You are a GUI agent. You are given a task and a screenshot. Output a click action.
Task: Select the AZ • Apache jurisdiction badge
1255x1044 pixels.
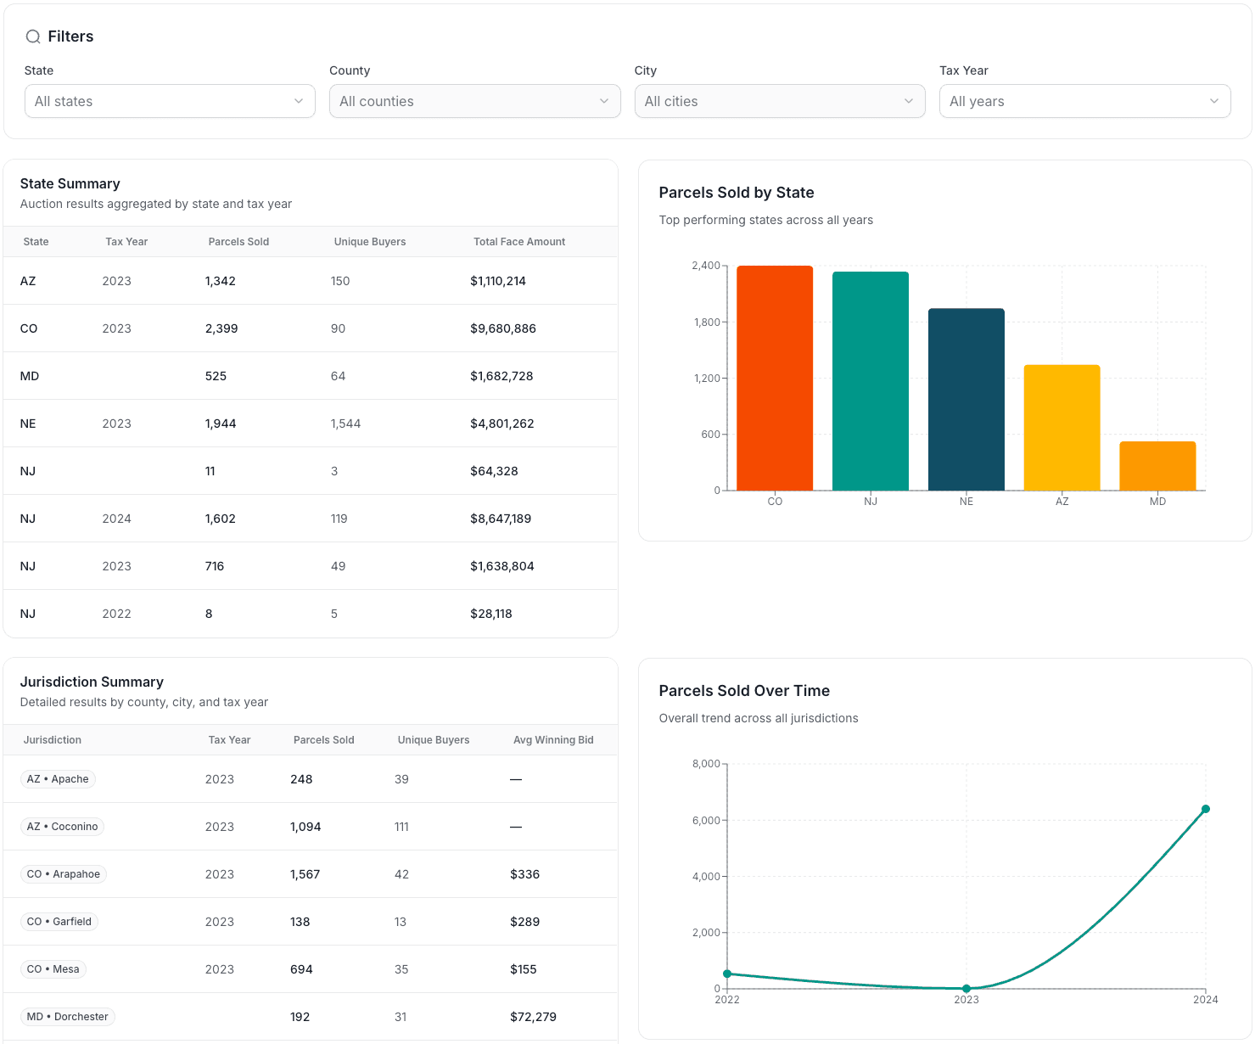(58, 779)
